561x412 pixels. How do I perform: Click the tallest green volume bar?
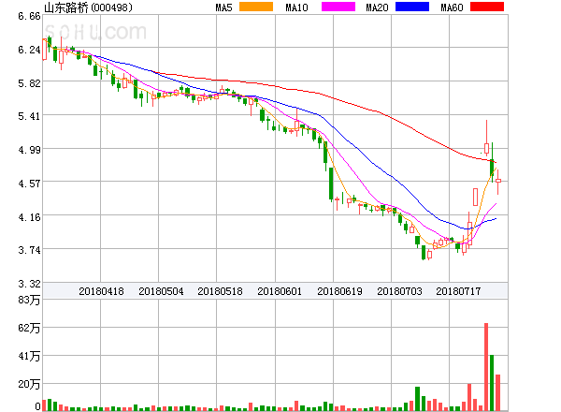(492, 383)
